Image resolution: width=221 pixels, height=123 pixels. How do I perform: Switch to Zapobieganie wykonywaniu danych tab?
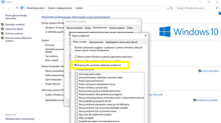[x=121, y=42]
